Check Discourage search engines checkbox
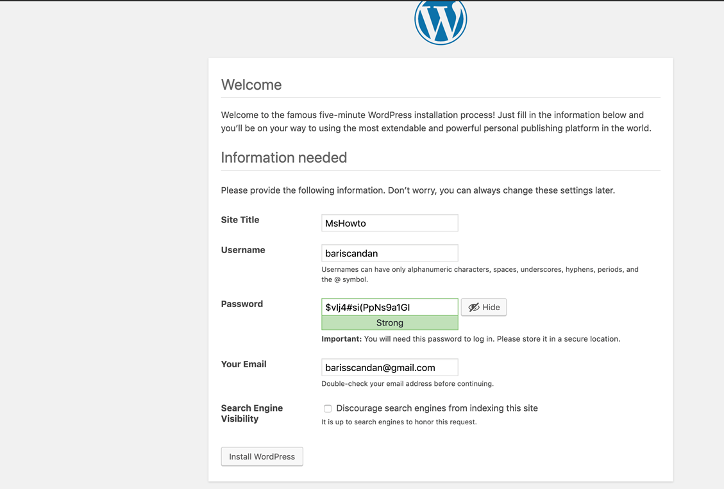724x489 pixels. 327,409
